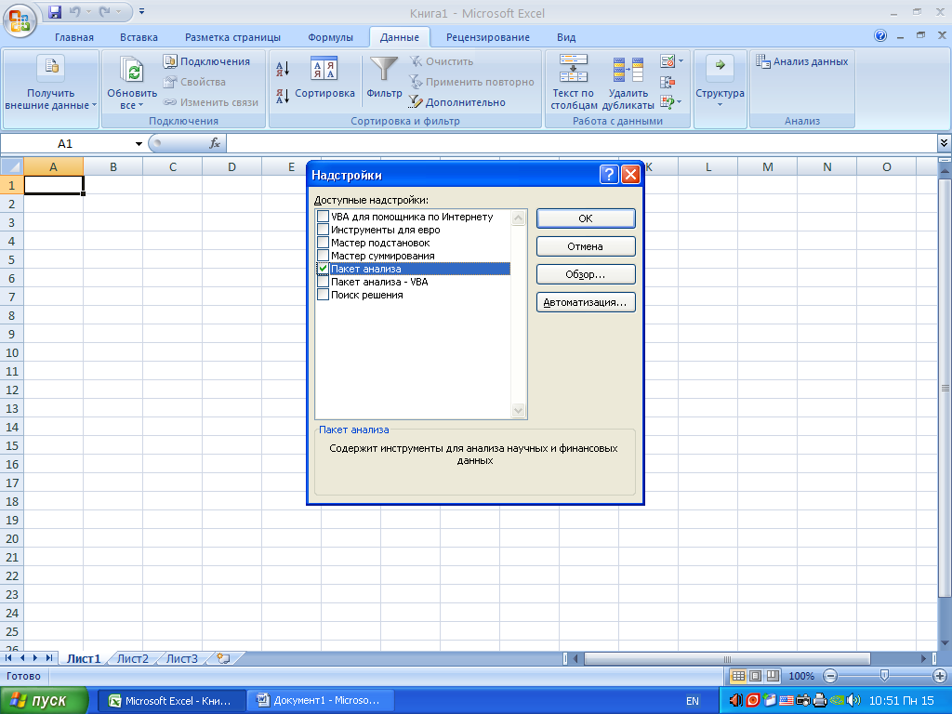Open the Лист3 sheet tab
The width and height of the screenshot is (952, 714).
181,658
